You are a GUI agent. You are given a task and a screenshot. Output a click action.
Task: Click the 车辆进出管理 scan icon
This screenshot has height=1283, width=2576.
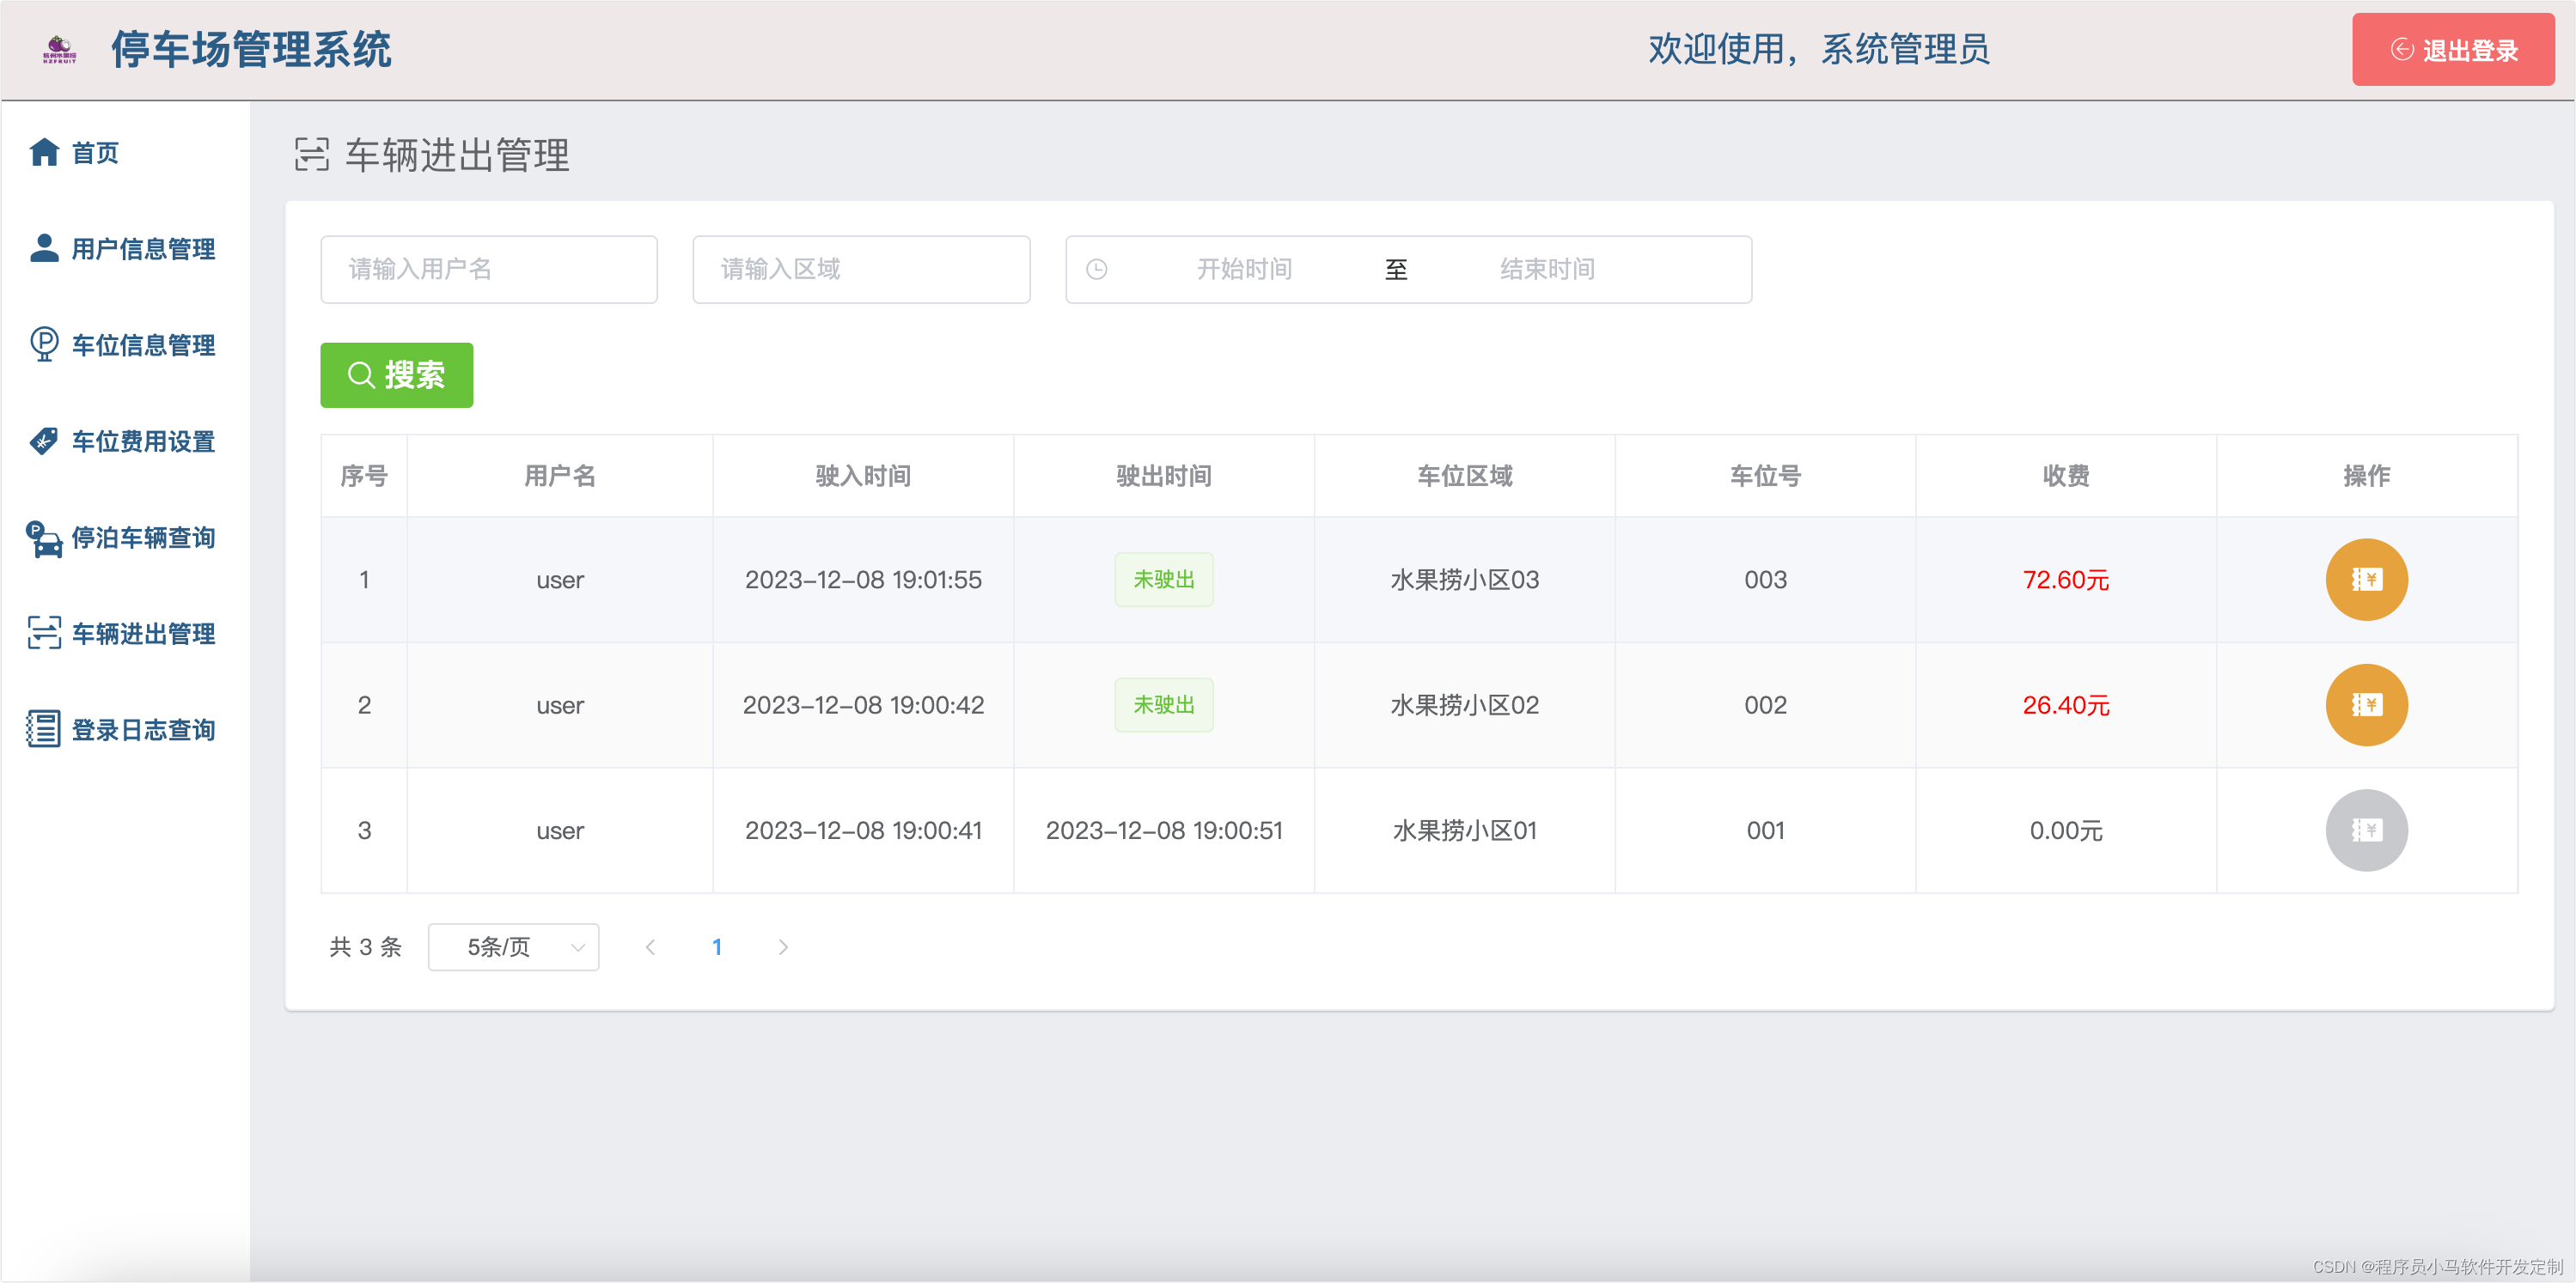tap(44, 634)
